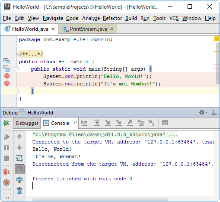
Task: Click the 'Hello, World!' console output line
Action: 52,149
